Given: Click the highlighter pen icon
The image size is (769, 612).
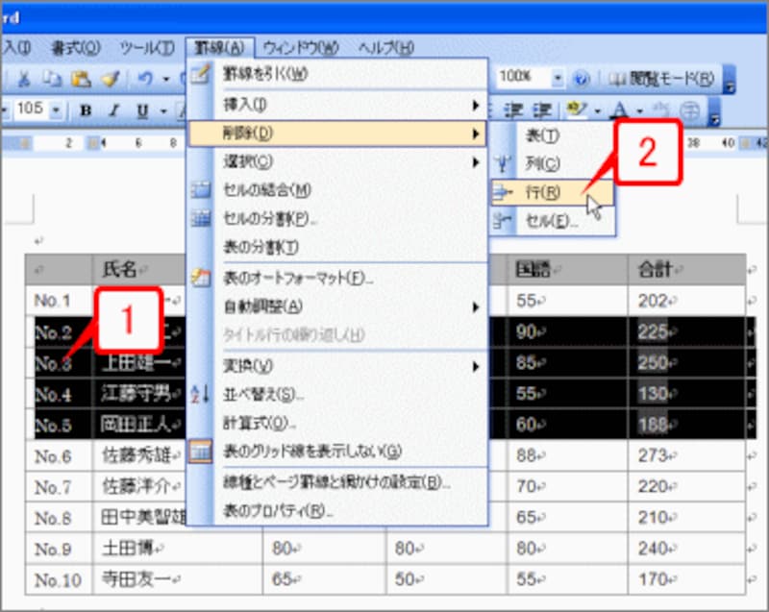Looking at the screenshot, I should [576, 110].
